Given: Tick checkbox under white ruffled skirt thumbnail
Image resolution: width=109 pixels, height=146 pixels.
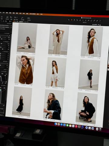Looking at the screenshot, I should point(62,88).
